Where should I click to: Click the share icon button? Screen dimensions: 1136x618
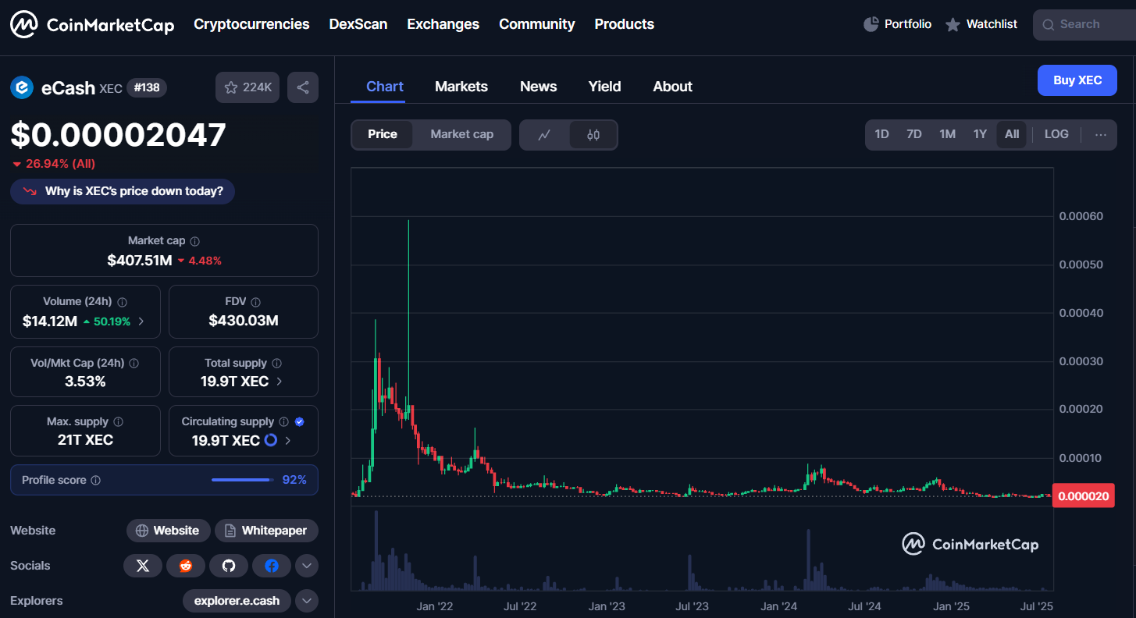[x=303, y=87]
